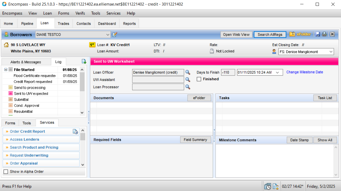Click the Submittal milestone icon
341x191 pixels.
pyautogui.click(x=11, y=99)
